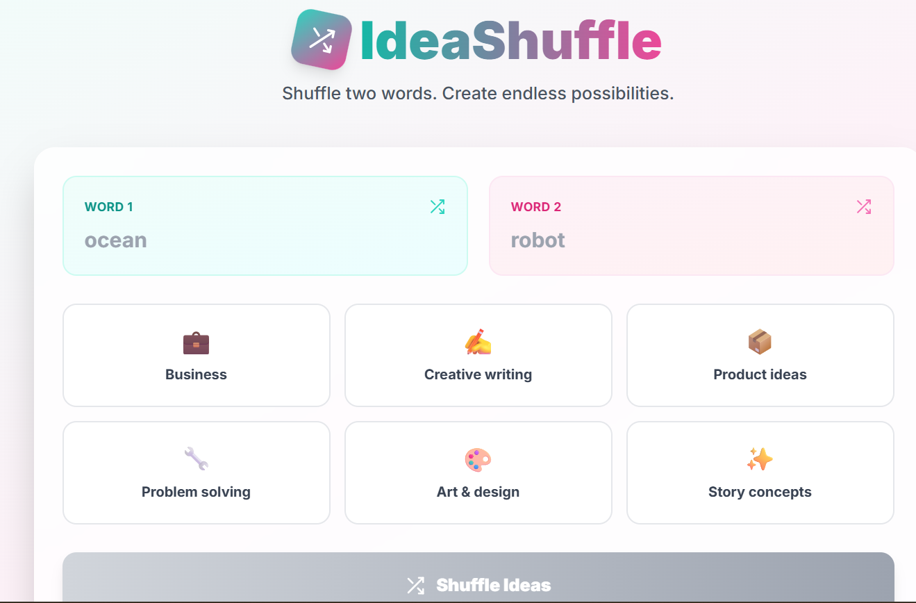This screenshot has width=916, height=603.
Task: Click the briefcase icon on the Business card
Action: (196, 342)
